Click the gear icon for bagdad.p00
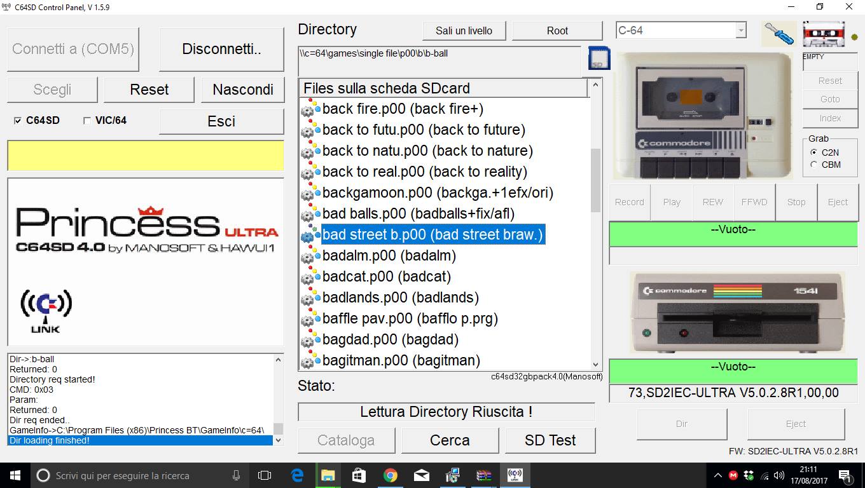This screenshot has height=488, width=865. click(x=310, y=340)
